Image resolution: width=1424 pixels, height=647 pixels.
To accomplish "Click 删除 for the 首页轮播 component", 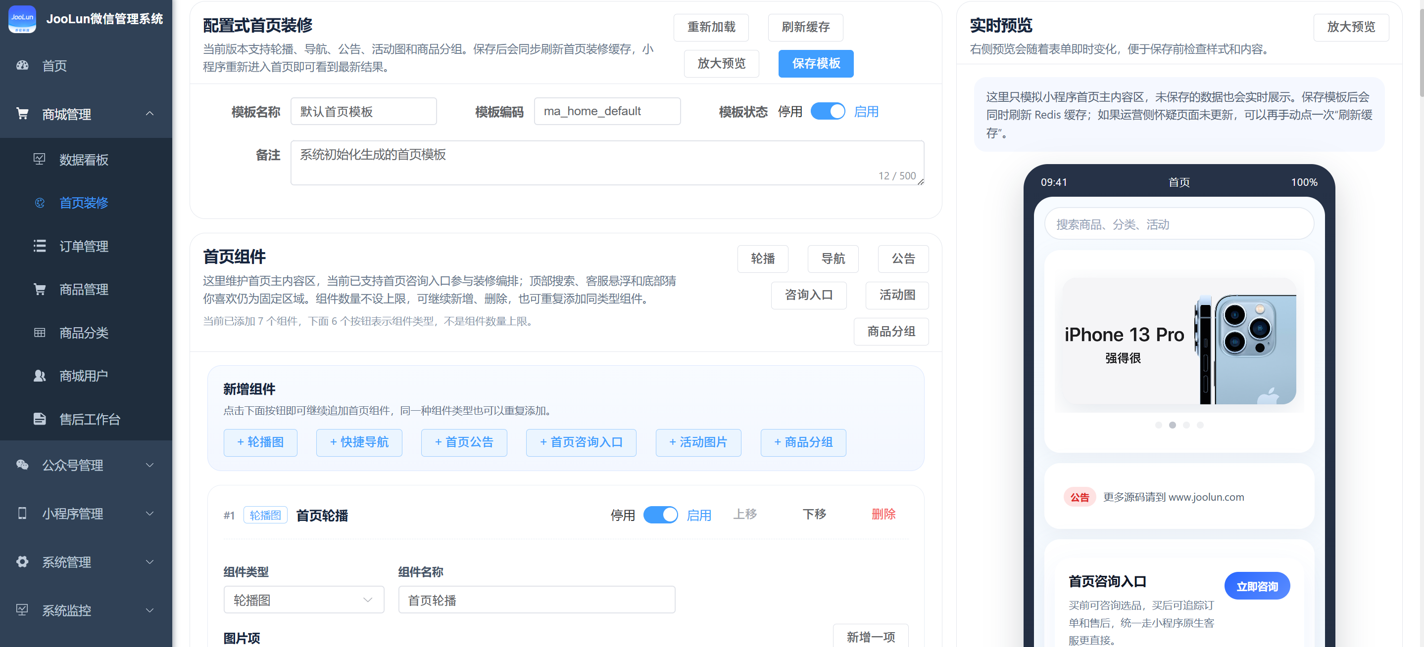I will click(883, 514).
